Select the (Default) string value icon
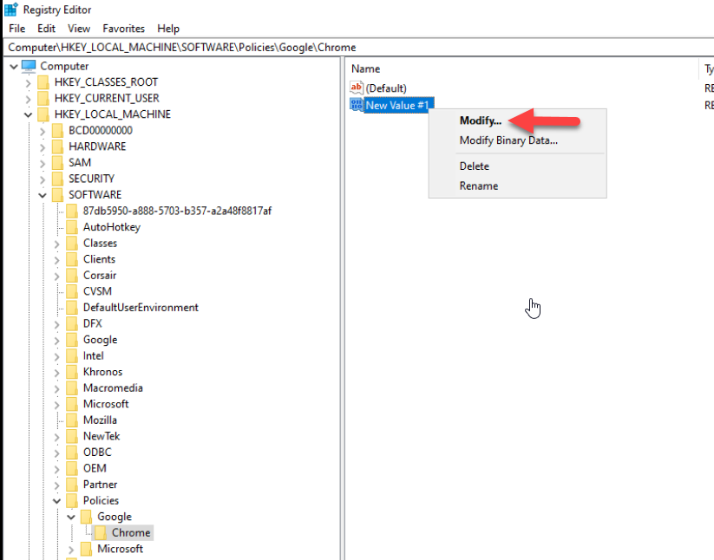Viewport: 714px width, 560px height. pyautogui.click(x=357, y=88)
